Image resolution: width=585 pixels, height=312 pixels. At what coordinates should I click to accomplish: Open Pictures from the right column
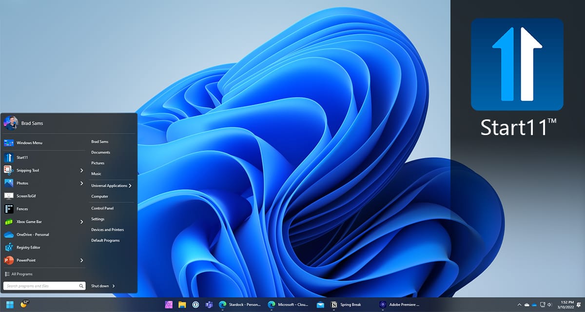(x=97, y=163)
